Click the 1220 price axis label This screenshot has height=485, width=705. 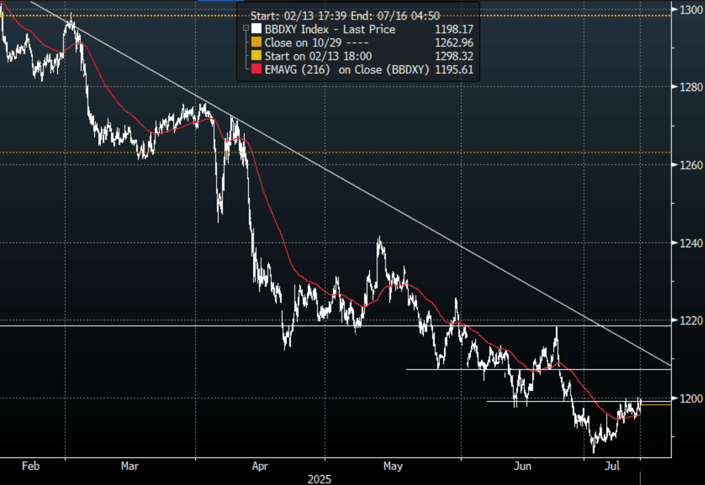pos(691,320)
